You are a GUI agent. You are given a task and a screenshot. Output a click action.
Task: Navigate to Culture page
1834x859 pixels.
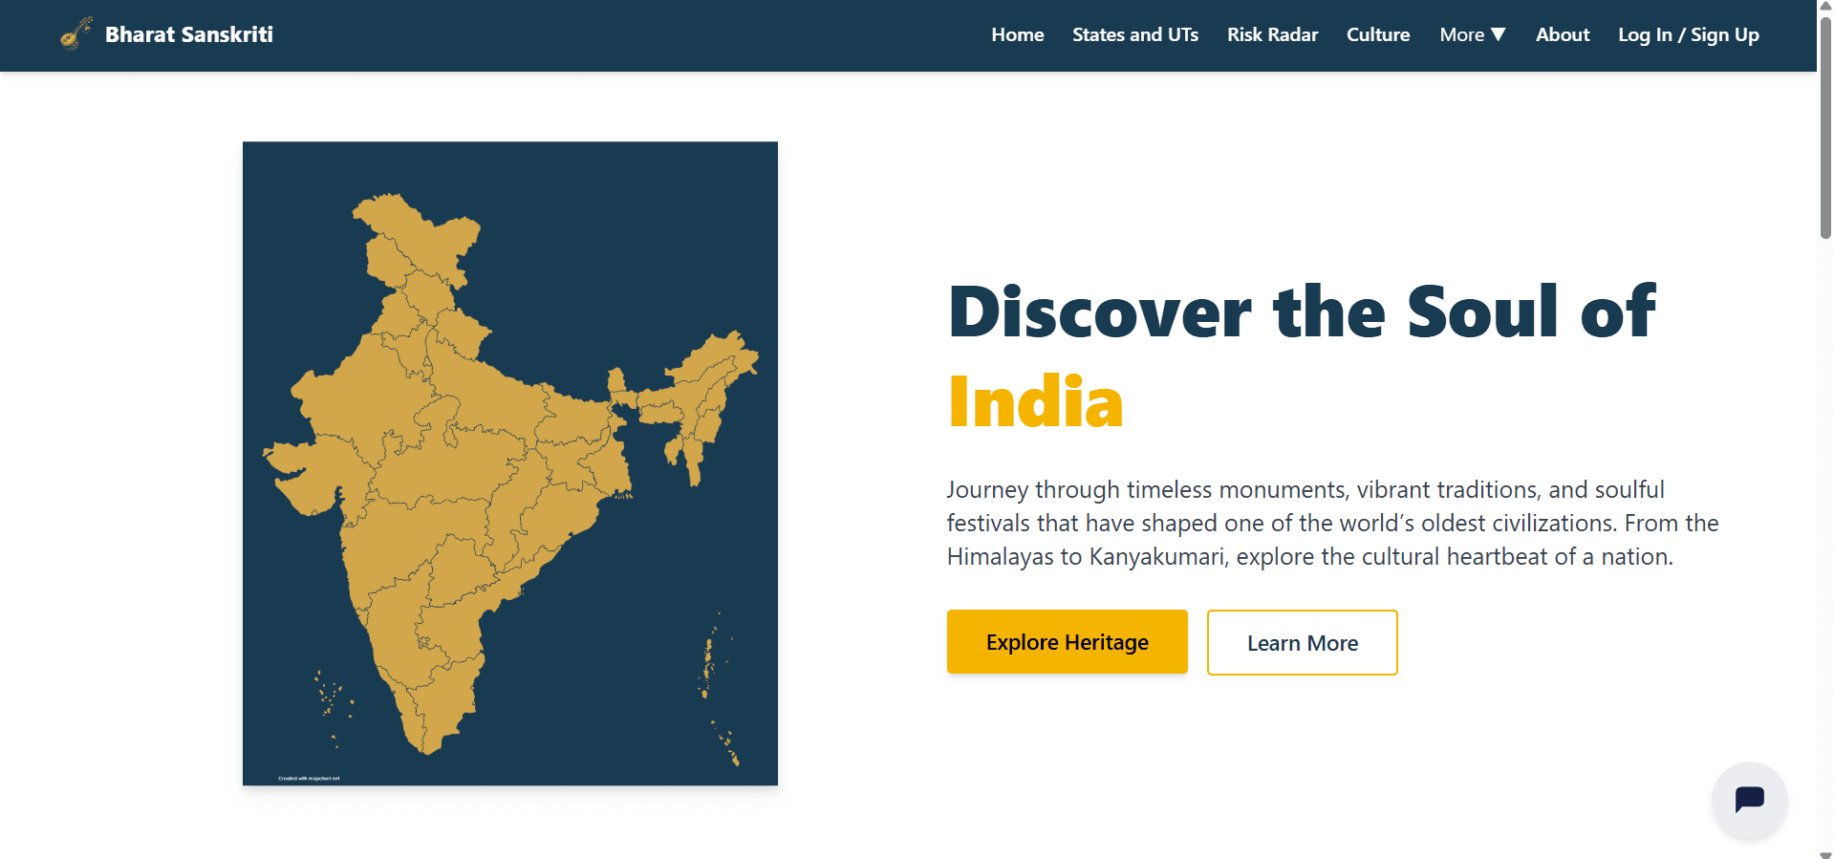[x=1377, y=34]
